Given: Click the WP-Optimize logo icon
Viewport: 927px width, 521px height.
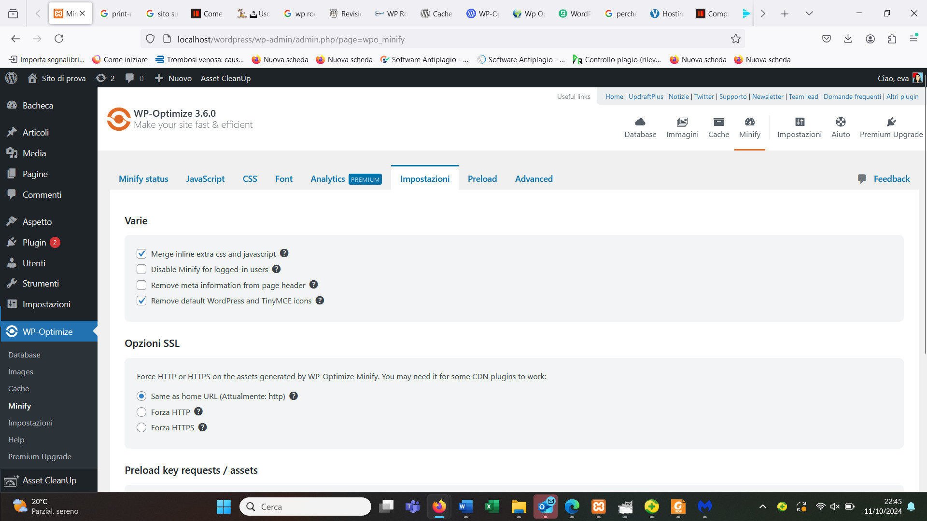Looking at the screenshot, I should click(x=118, y=119).
